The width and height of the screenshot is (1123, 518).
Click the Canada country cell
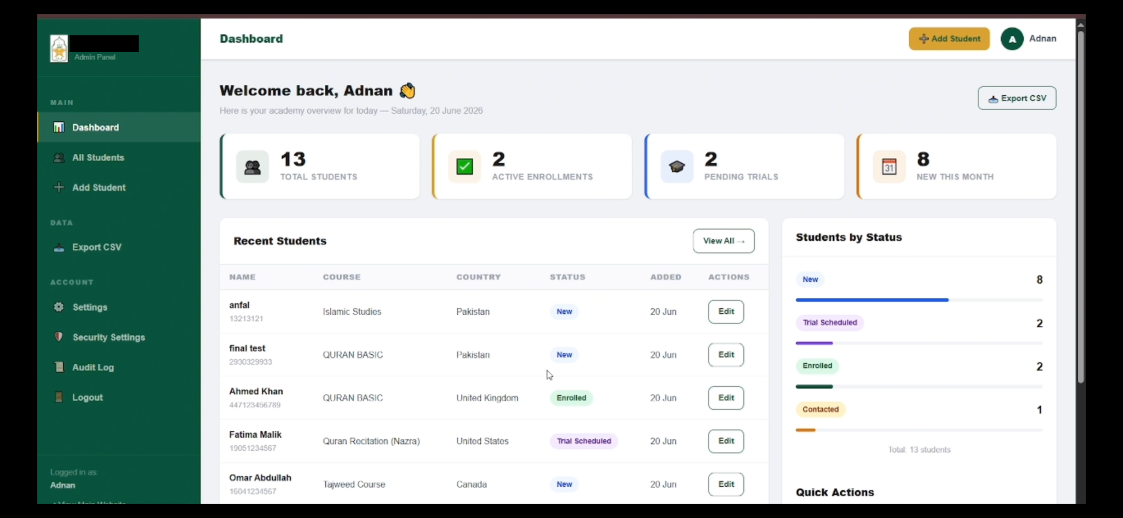pyautogui.click(x=471, y=484)
